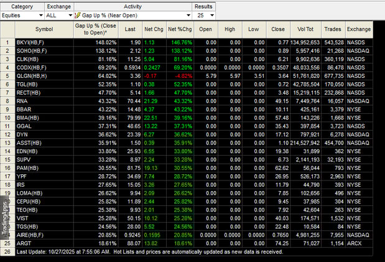This screenshot has height=262, width=385.
Task: Select the GGAL symbol
Action: [24, 126]
